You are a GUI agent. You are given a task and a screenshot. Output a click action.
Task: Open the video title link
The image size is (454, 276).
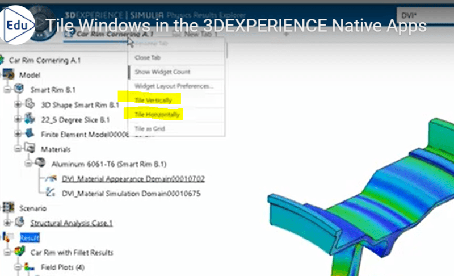pyautogui.click(x=236, y=26)
